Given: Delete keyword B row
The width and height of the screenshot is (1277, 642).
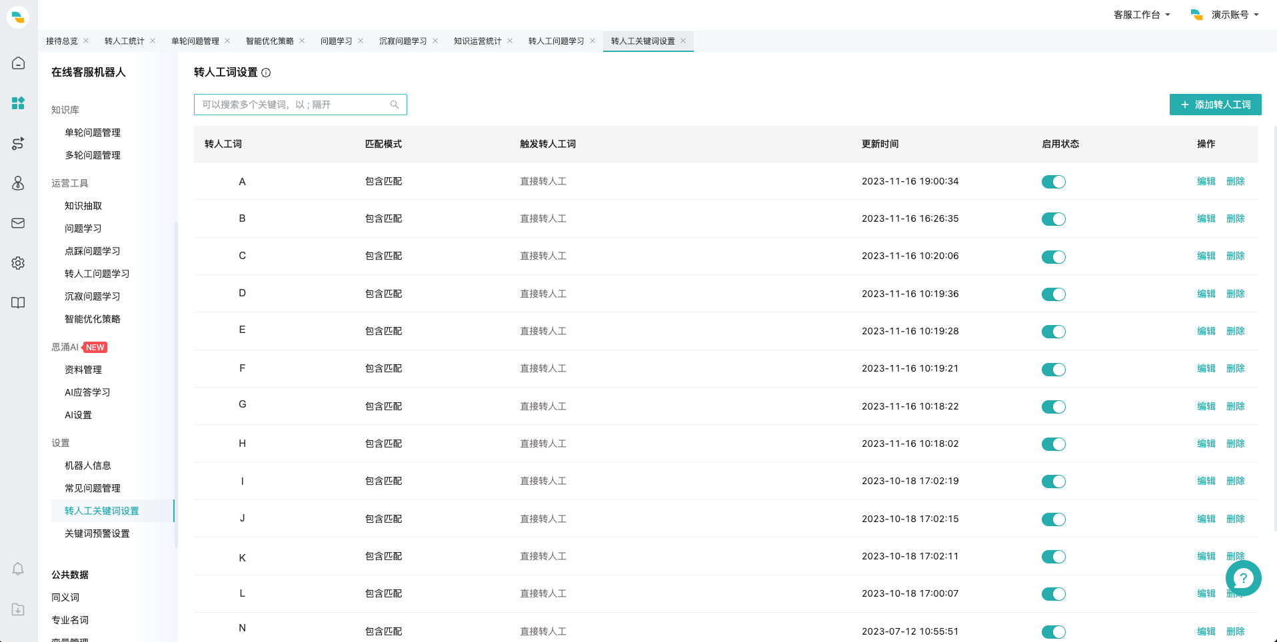Looking at the screenshot, I should click(x=1236, y=218).
